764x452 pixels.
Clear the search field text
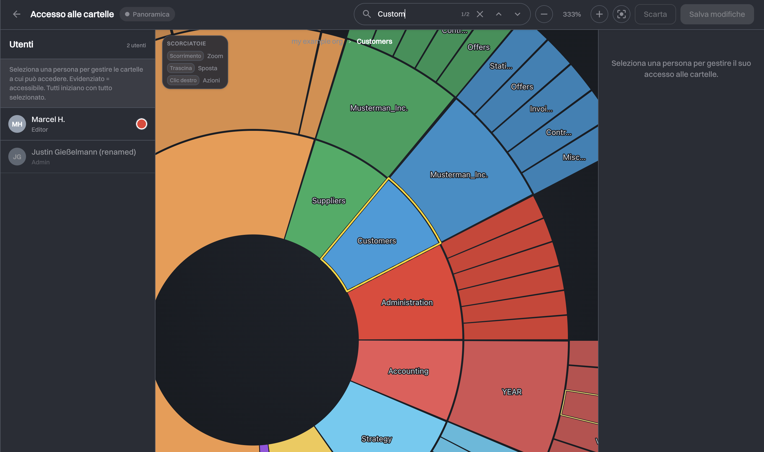(x=480, y=14)
